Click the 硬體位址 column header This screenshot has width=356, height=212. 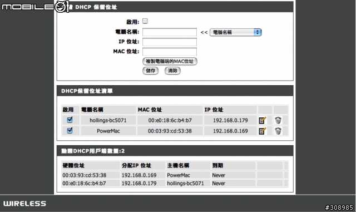[x=73, y=165]
